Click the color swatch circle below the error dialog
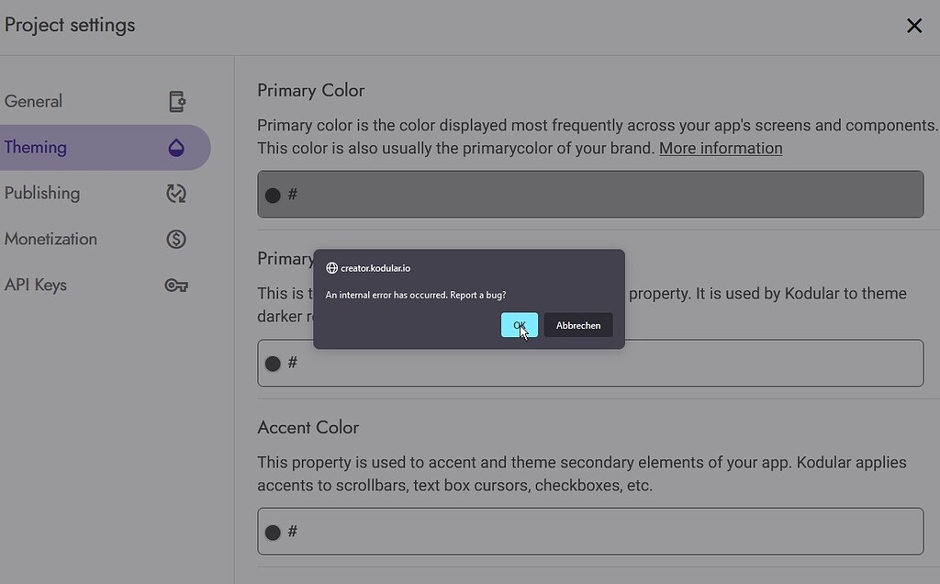This screenshot has height=584, width=940. pyautogui.click(x=273, y=364)
